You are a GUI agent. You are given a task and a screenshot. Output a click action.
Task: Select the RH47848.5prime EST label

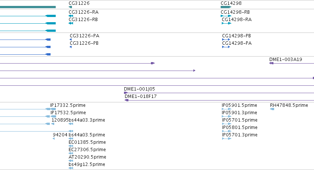pyautogui.click(x=289, y=105)
